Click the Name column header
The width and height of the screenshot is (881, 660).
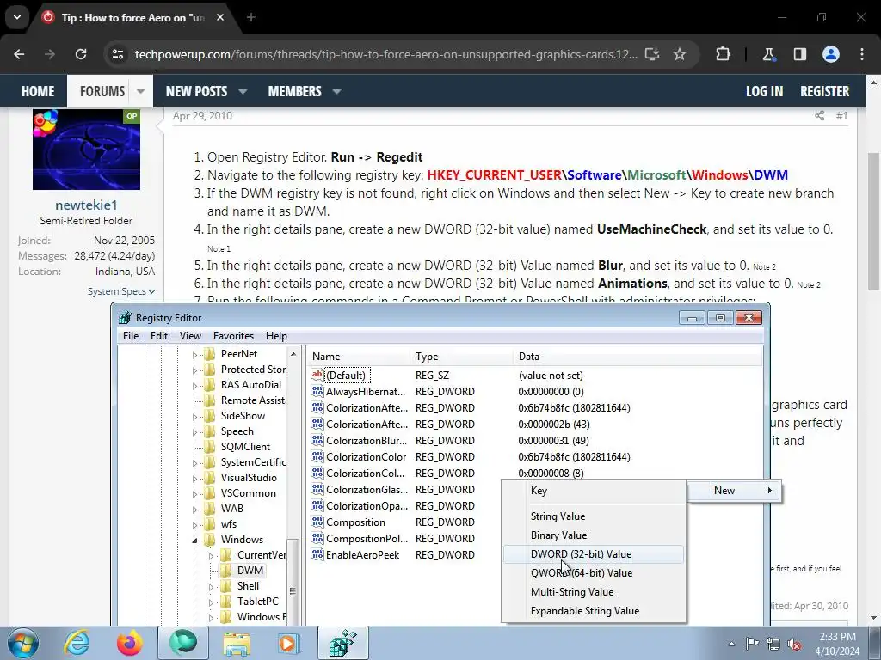(359, 357)
